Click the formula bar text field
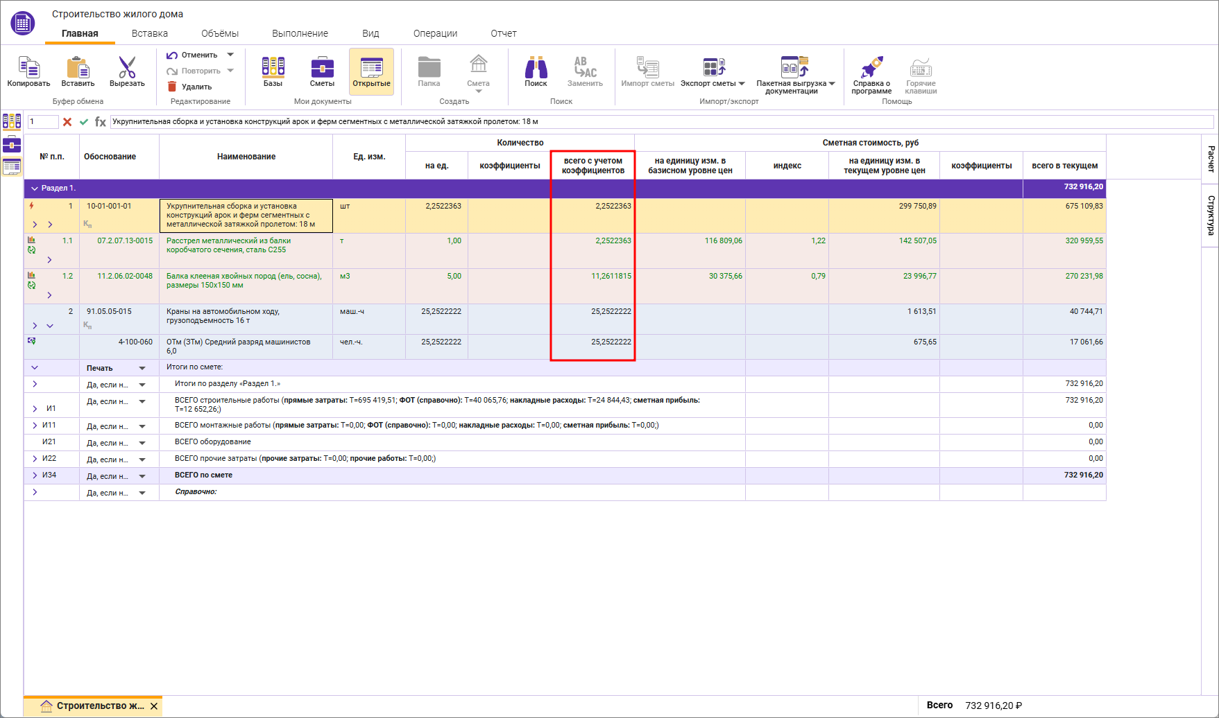 [659, 122]
